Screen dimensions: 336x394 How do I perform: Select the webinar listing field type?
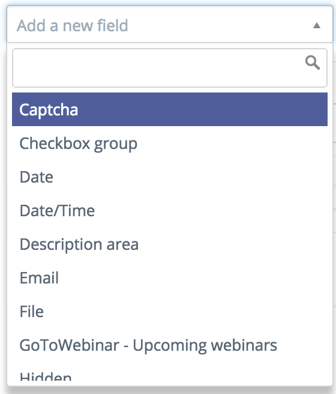170,345
